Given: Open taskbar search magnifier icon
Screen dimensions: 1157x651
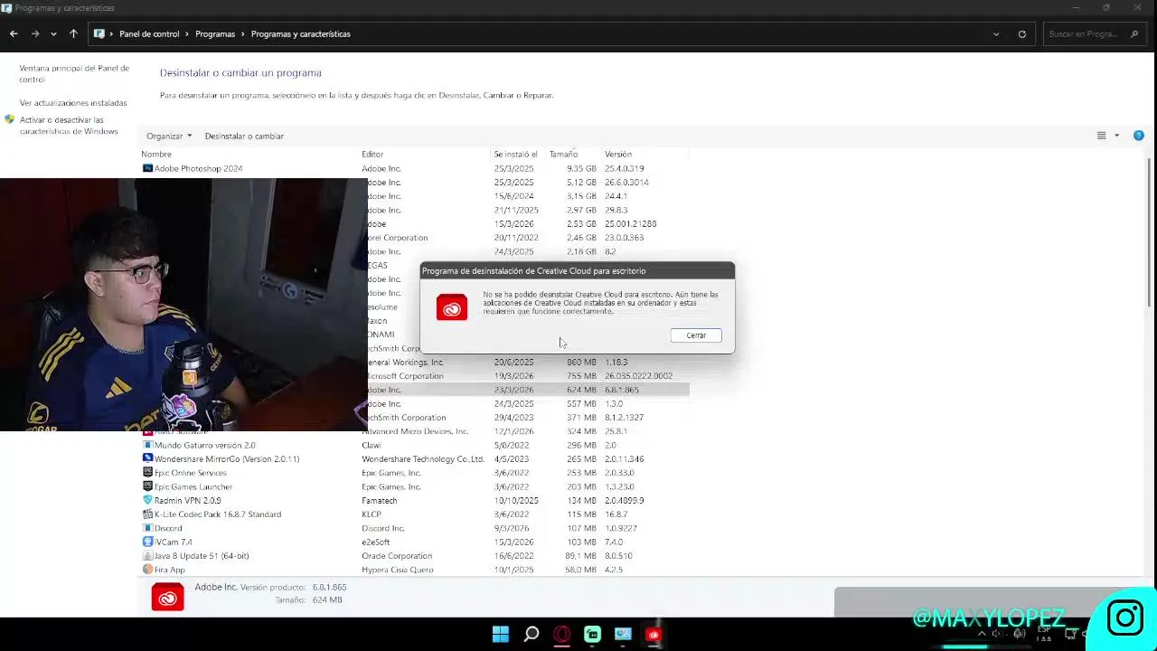Looking at the screenshot, I should (x=531, y=634).
